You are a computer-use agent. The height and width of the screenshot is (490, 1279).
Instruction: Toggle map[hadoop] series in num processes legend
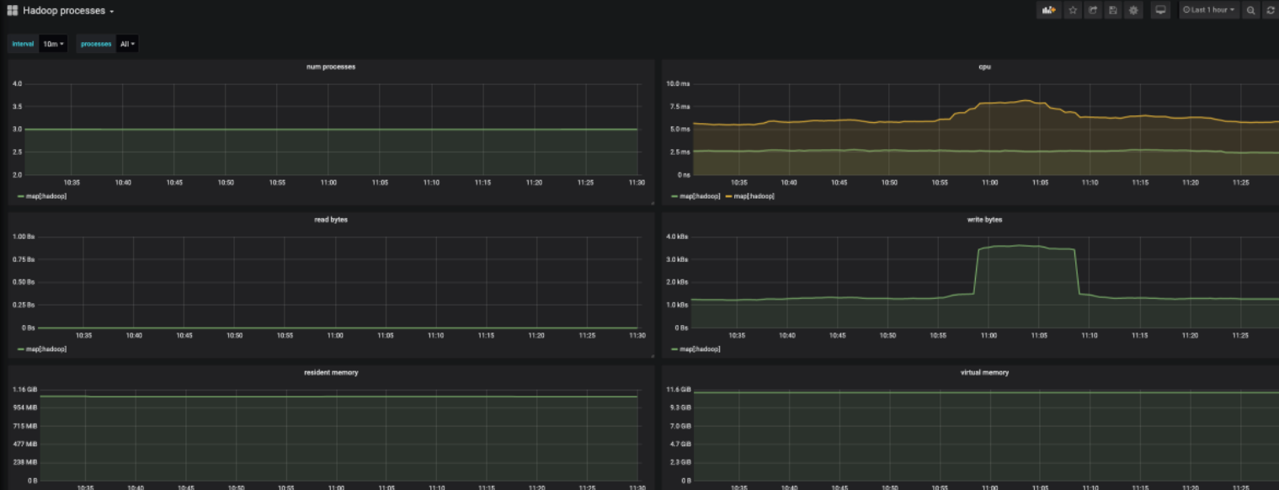46,196
